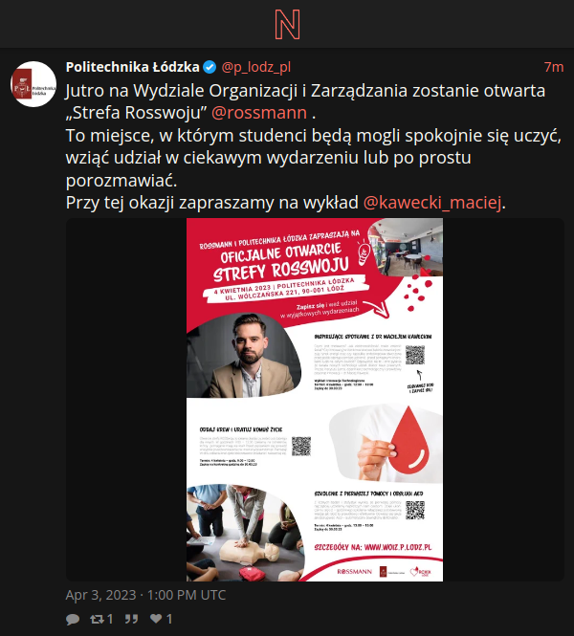This screenshot has width=574, height=636.
Task: Click the top QR code on the poster
Action: point(415,356)
